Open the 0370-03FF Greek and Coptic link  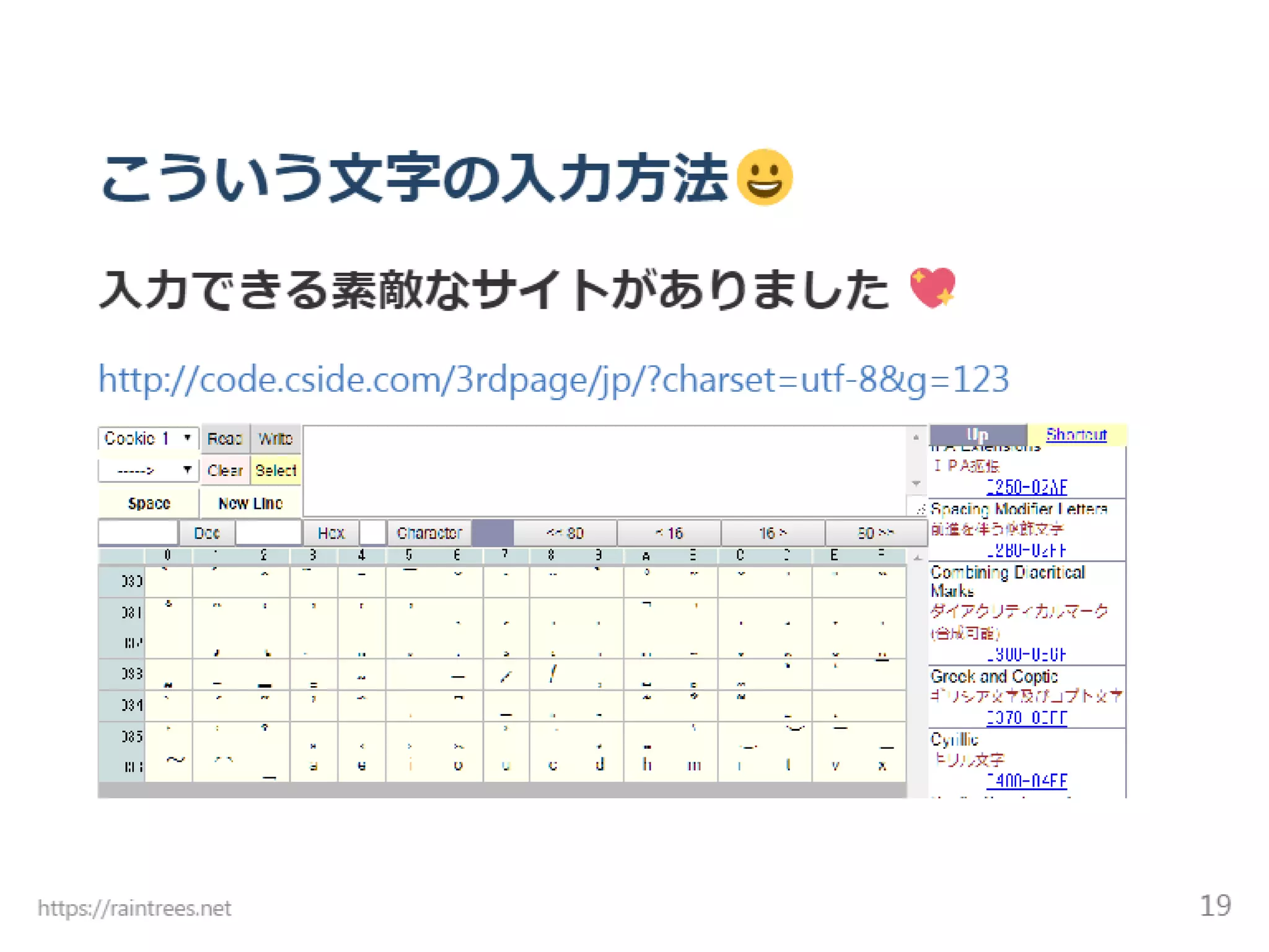1027,717
